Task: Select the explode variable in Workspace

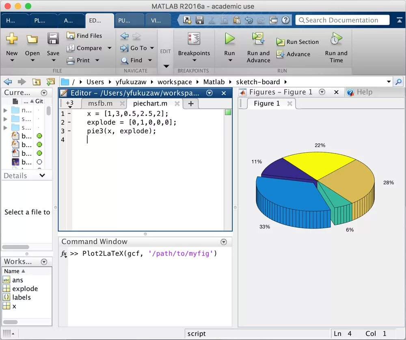Action: pos(25,289)
